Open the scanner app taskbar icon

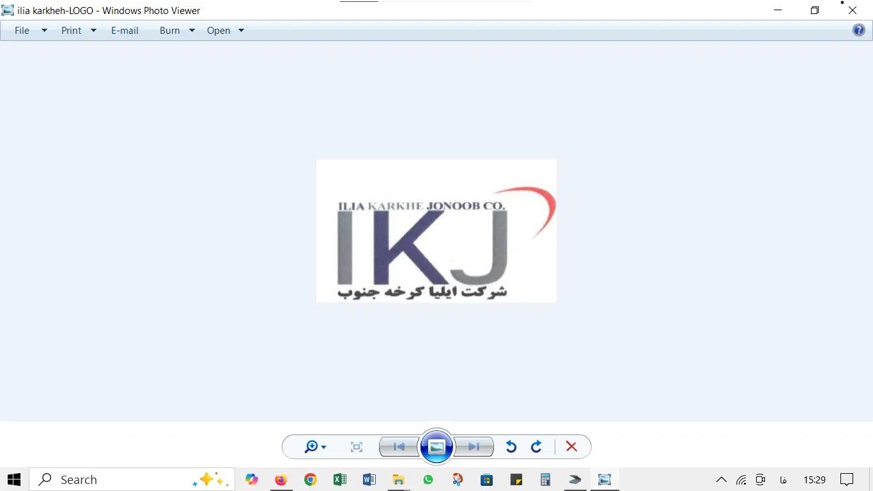tap(575, 480)
